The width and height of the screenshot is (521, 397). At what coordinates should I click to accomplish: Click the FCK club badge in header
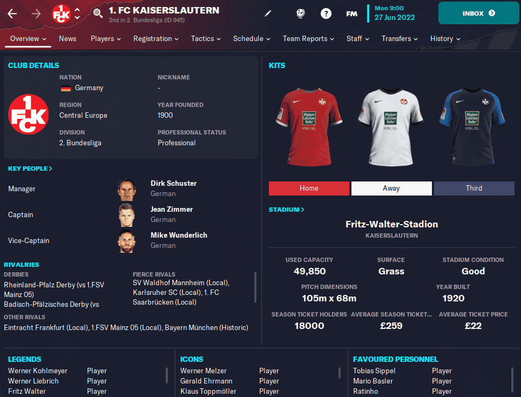coord(61,14)
